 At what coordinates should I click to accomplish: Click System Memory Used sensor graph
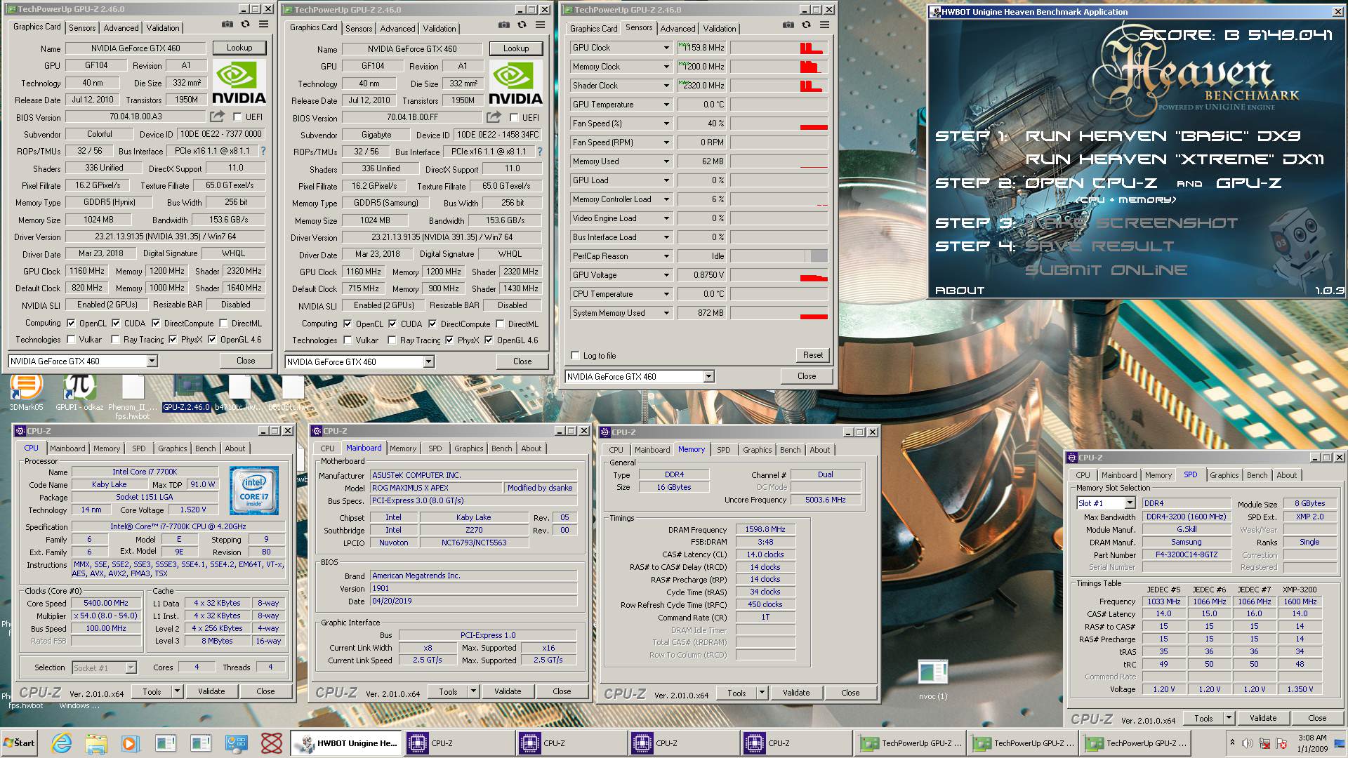point(779,313)
